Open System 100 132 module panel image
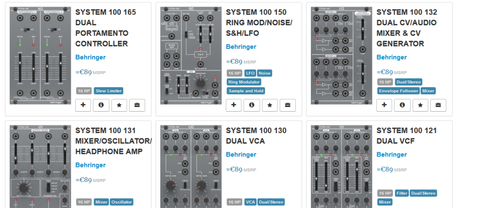 tap(341, 56)
